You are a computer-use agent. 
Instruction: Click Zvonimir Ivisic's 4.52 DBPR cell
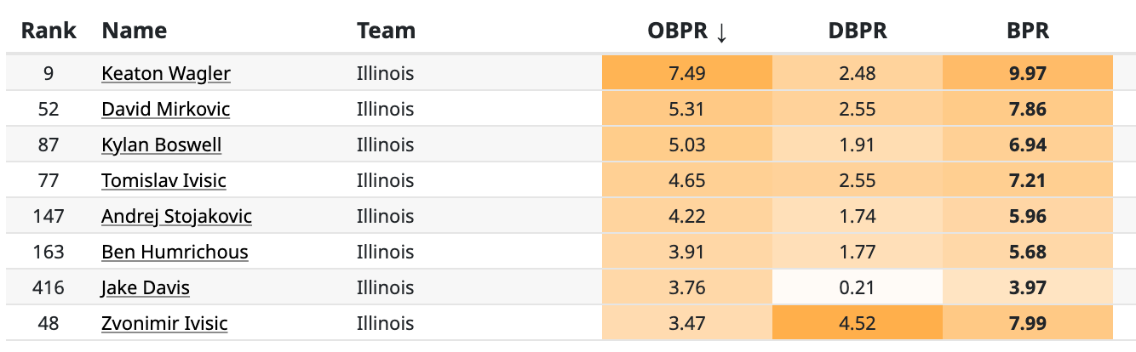point(857,324)
